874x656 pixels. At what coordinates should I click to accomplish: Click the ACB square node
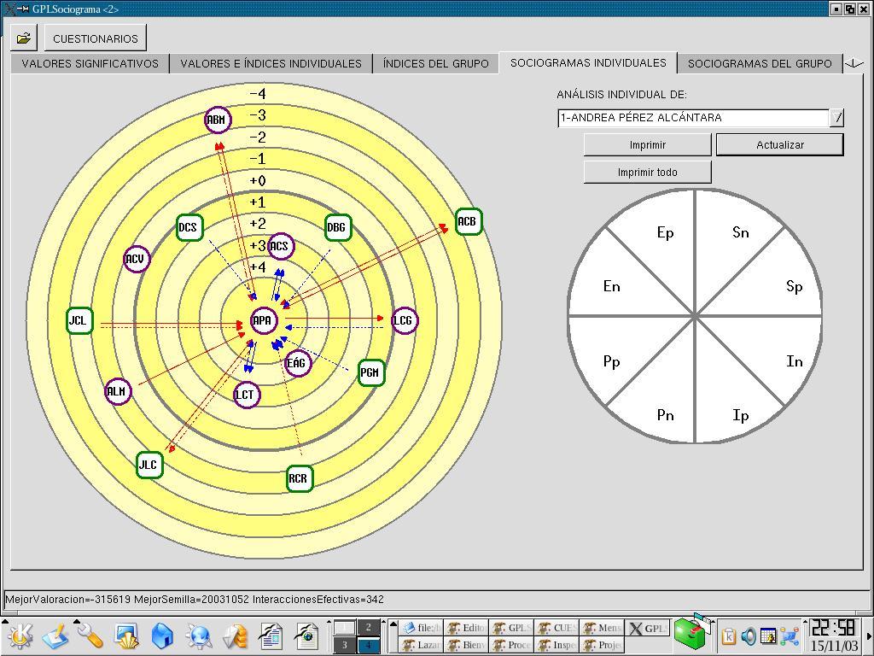467,222
